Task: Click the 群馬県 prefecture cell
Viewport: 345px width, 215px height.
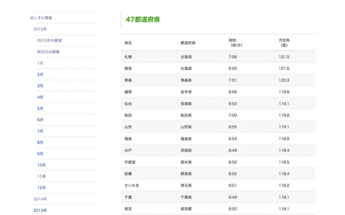Action: [x=186, y=174]
